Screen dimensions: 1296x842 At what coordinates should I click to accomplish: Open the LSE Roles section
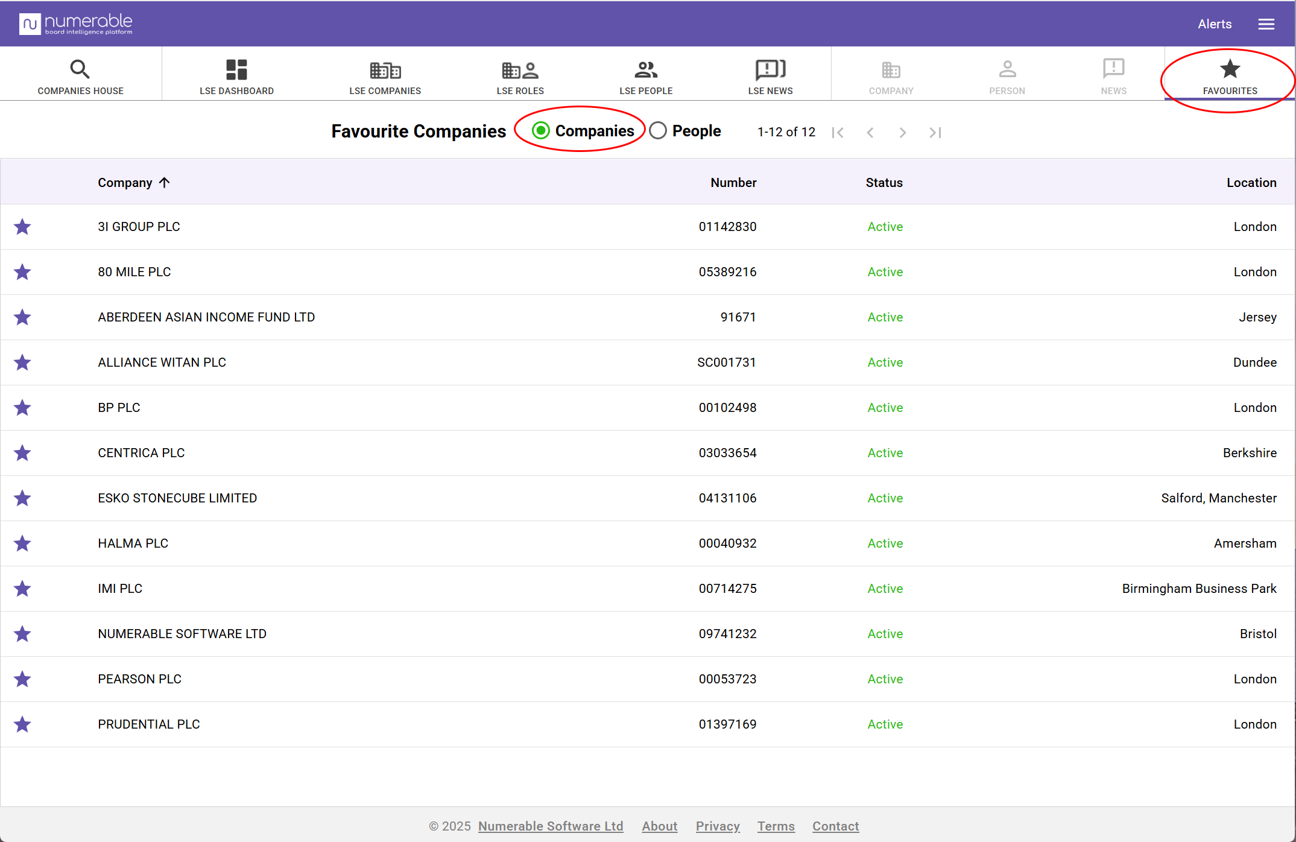[520, 76]
